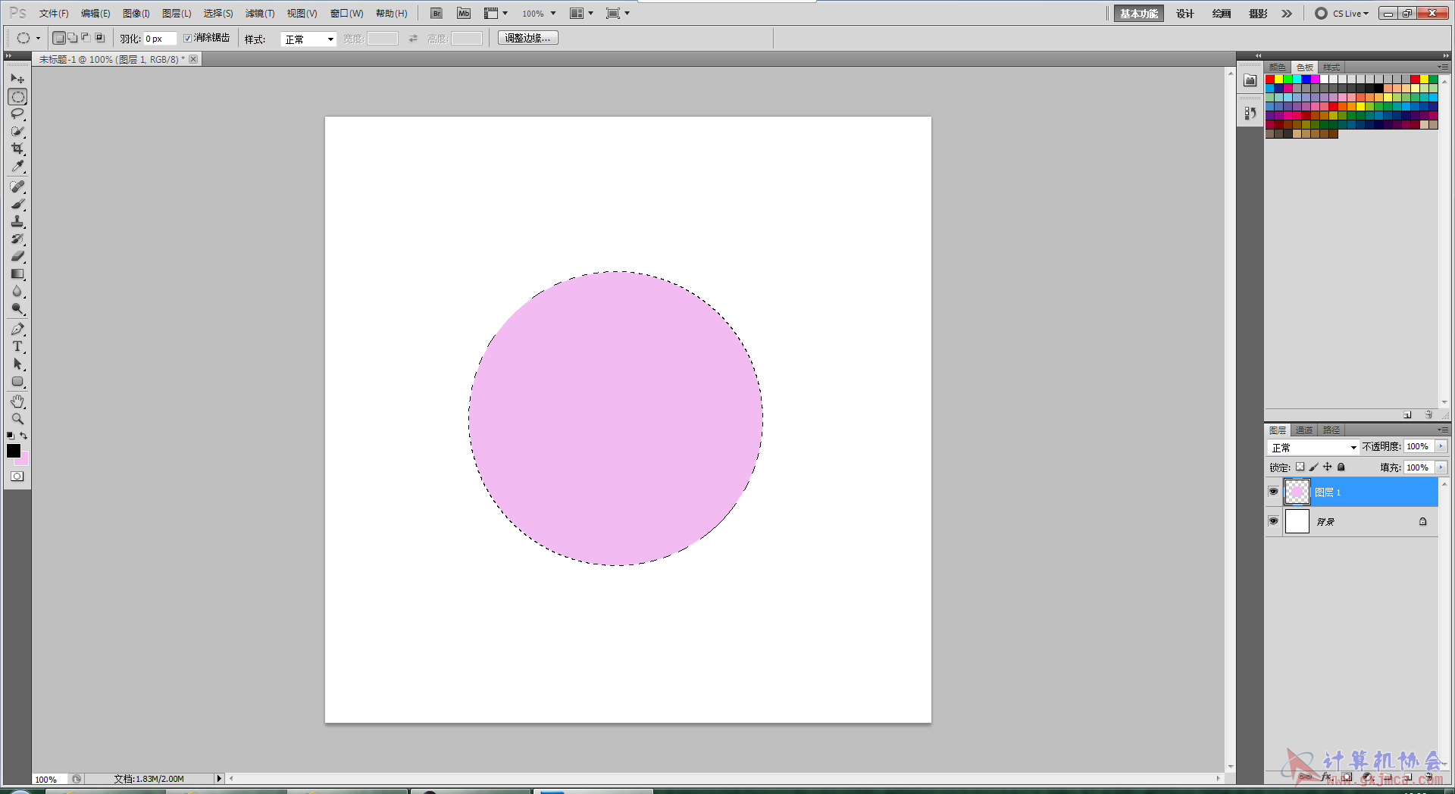Select the Eyedropper tool

[17, 166]
